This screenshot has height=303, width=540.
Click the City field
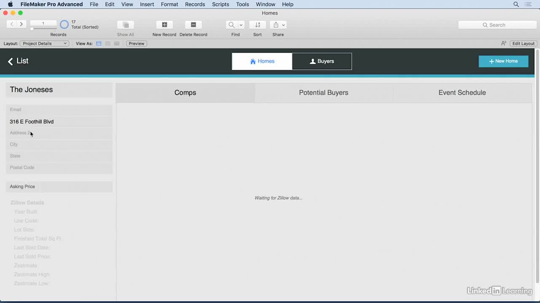point(59,144)
